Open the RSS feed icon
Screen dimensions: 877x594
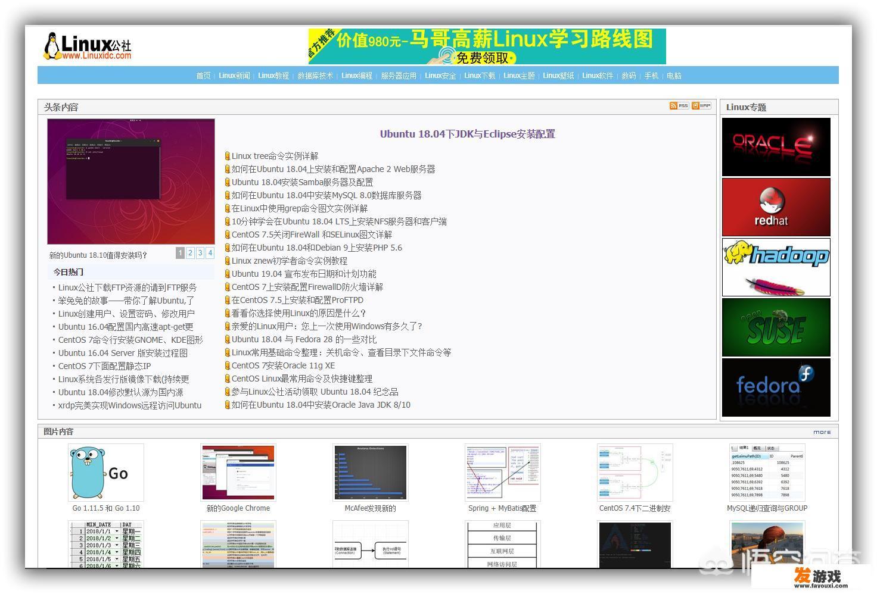point(679,106)
